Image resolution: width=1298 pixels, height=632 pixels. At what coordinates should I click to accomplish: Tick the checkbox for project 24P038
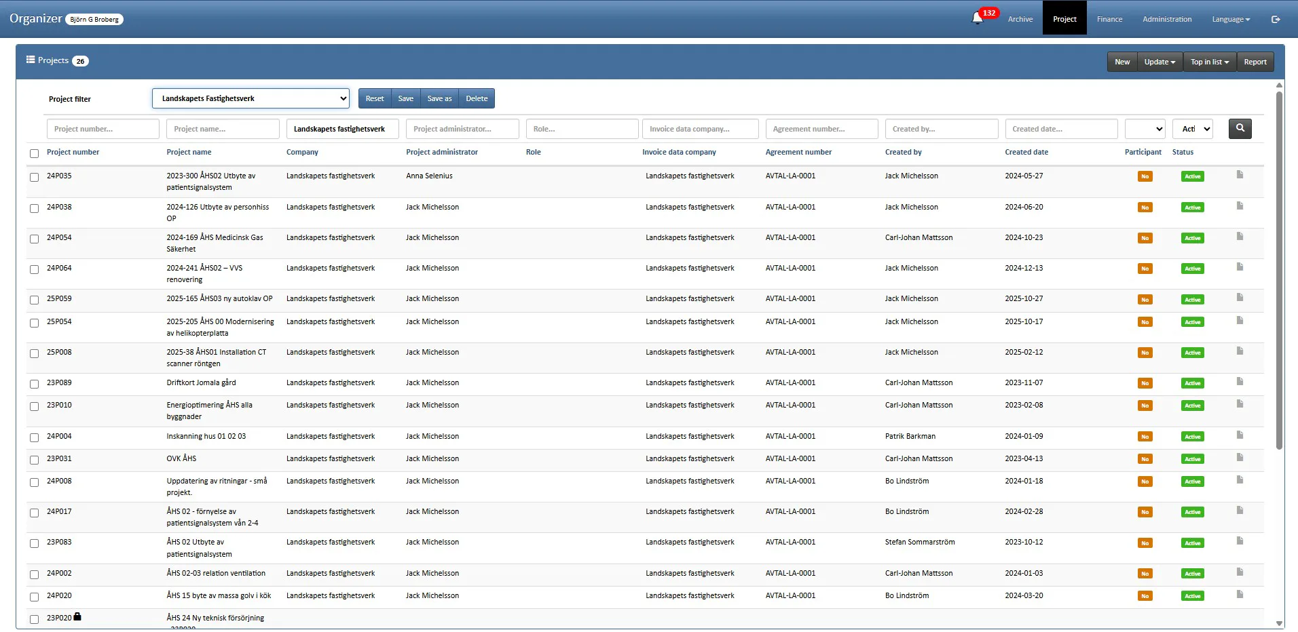click(34, 208)
